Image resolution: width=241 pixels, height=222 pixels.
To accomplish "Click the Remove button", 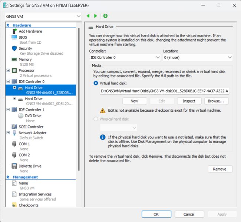I will [x=220, y=169].
